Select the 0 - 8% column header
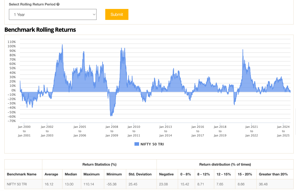296x191 pixels. click(185, 174)
